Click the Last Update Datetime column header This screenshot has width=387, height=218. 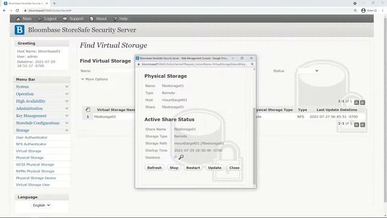click(337, 110)
